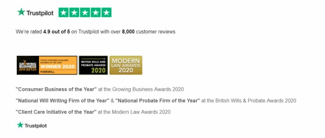The height and width of the screenshot is (138, 325).
Task: Select "National Probate Firm of the Year" text
Action: tap(157, 101)
